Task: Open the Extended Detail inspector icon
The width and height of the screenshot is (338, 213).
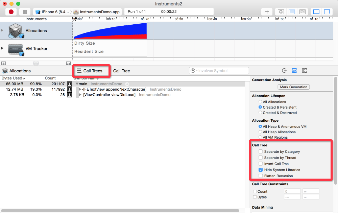Action: 305,71
